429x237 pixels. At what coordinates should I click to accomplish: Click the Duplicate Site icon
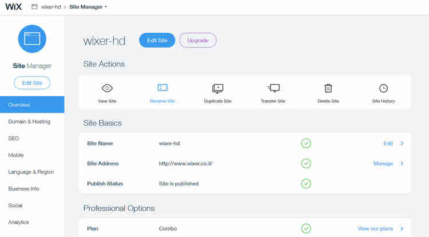pyautogui.click(x=218, y=88)
